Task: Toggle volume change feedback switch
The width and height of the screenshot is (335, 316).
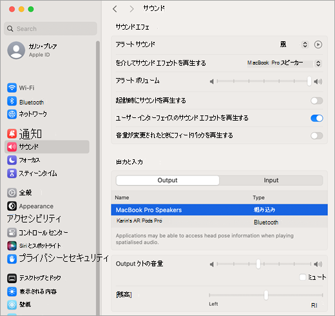Action: pos(317,135)
